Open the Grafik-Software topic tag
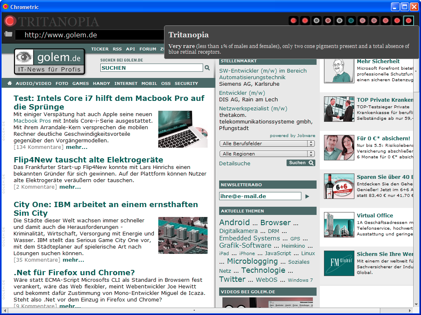Viewport: 421px width, 315px height. pos(245,245)
